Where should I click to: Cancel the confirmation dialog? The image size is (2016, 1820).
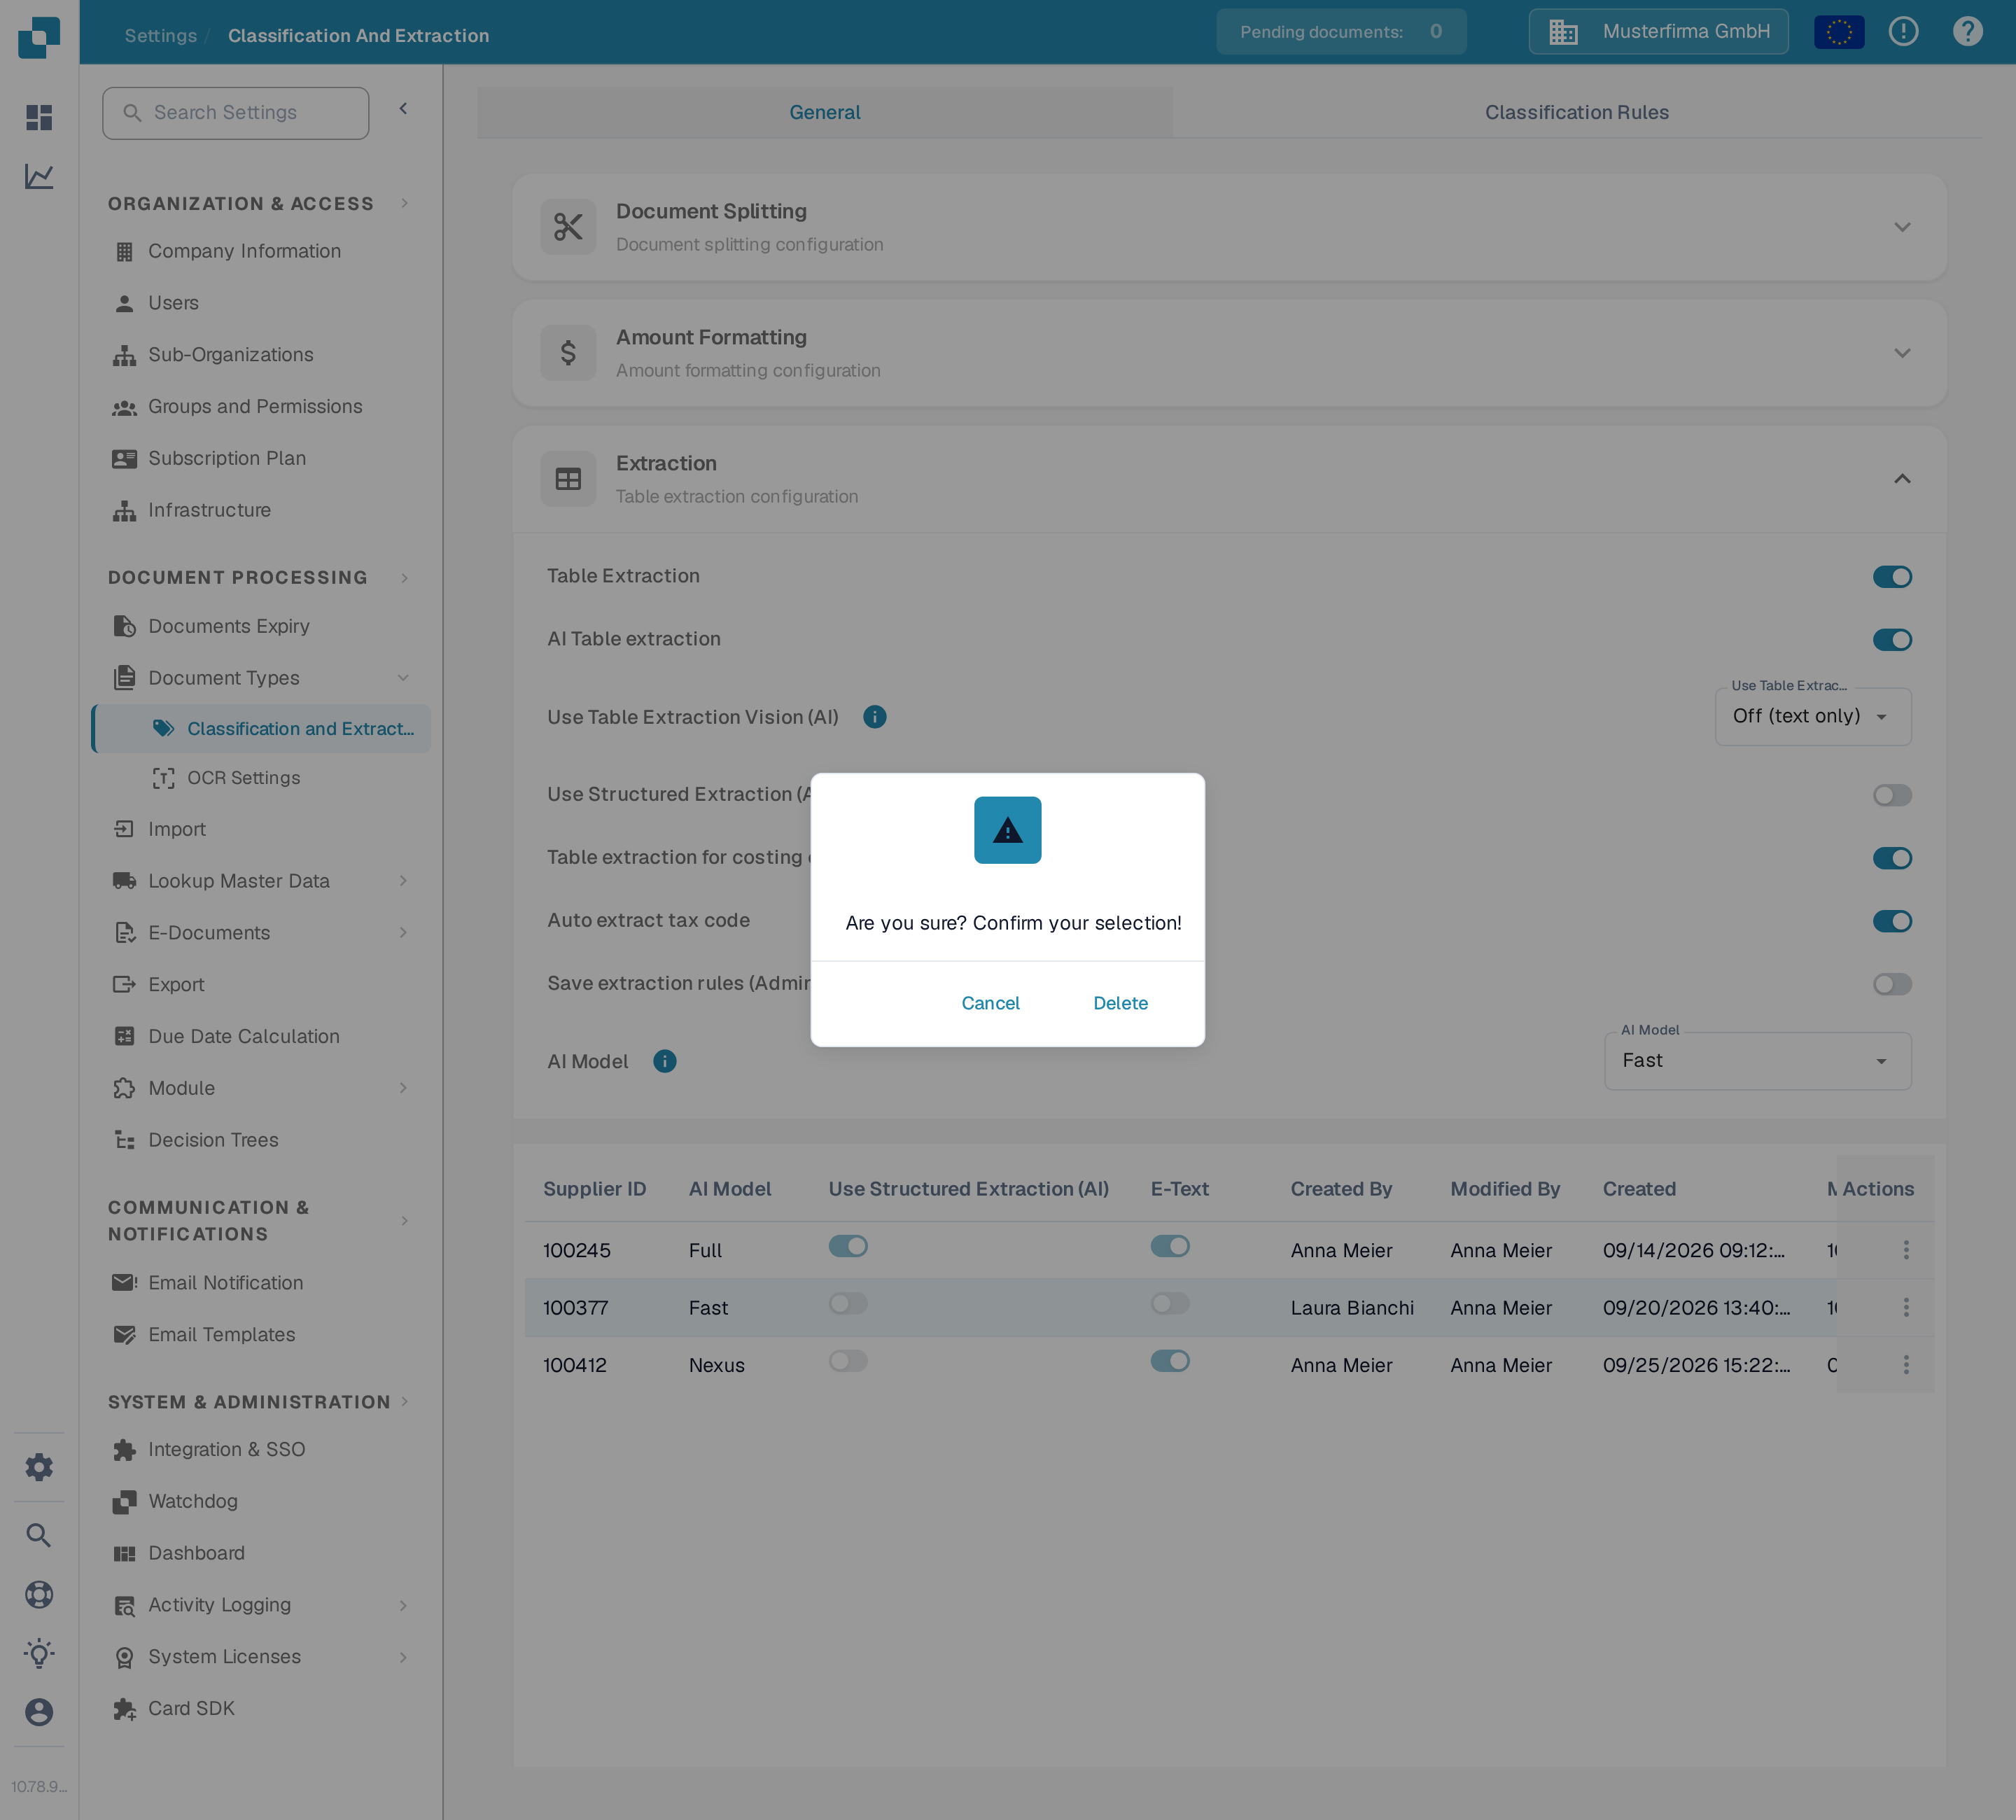tap(990, 1003)
